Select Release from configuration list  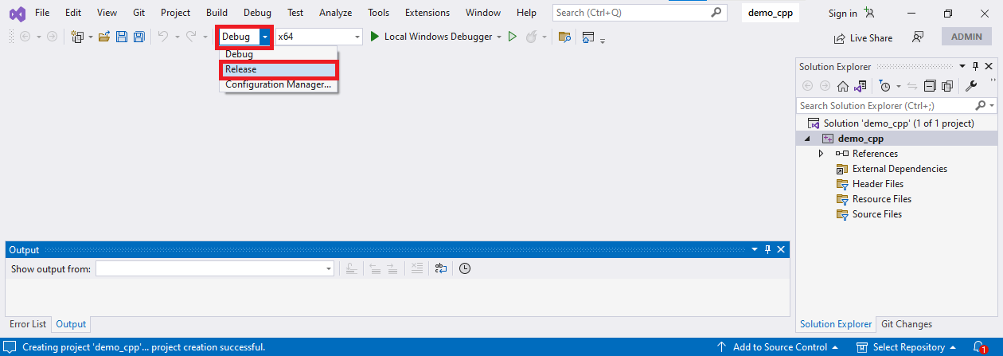279,69
